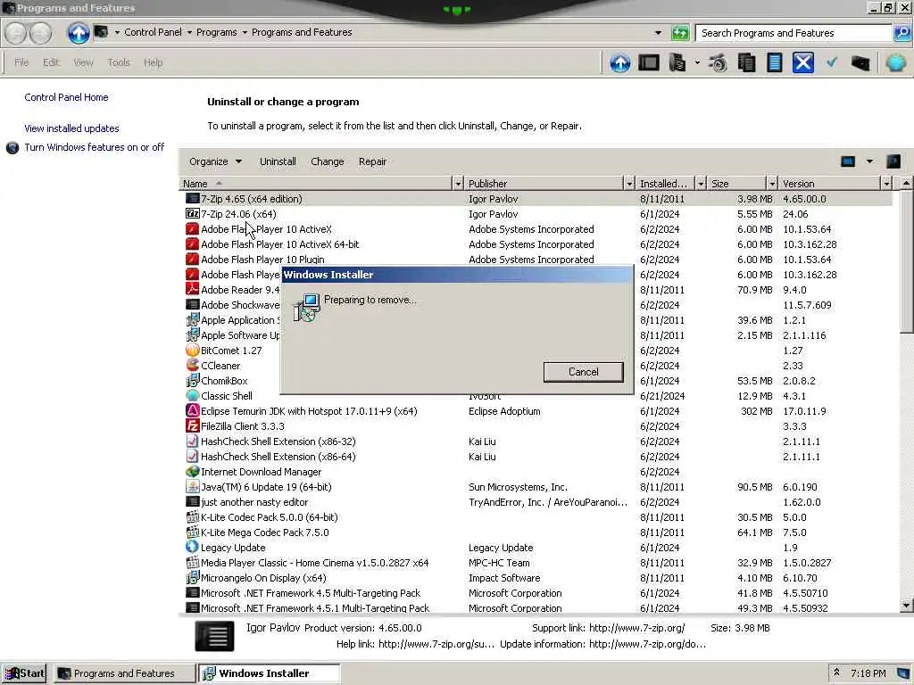Click the magnifier search button

[902, 33]
